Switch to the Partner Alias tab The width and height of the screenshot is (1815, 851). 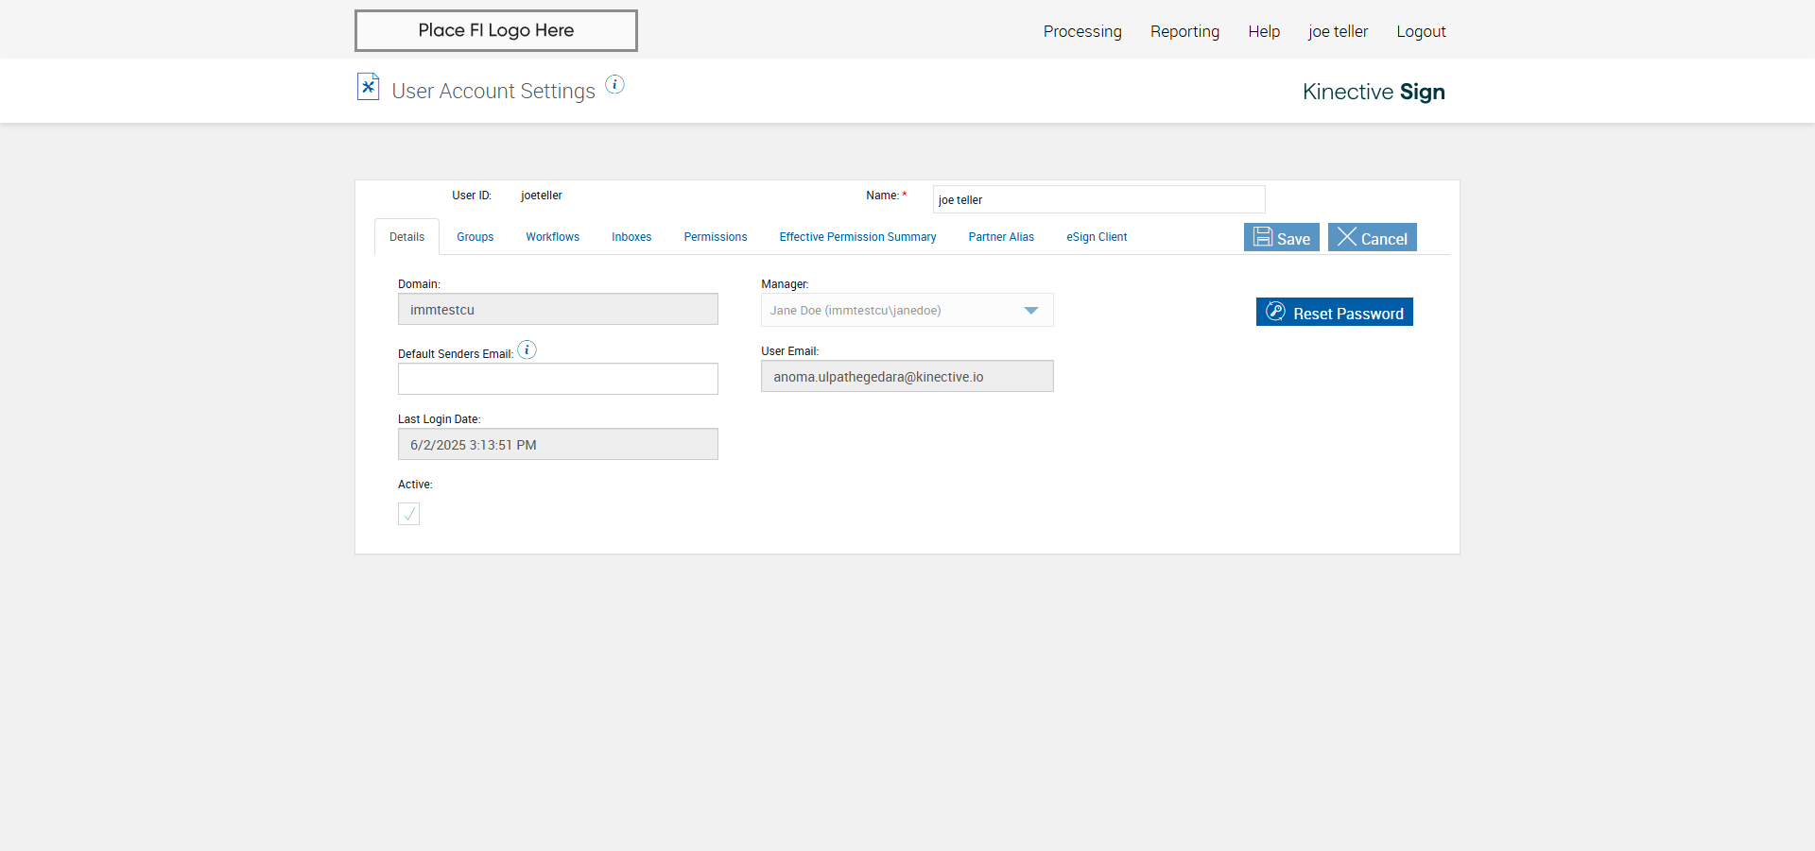click(x=1001, y=237)
